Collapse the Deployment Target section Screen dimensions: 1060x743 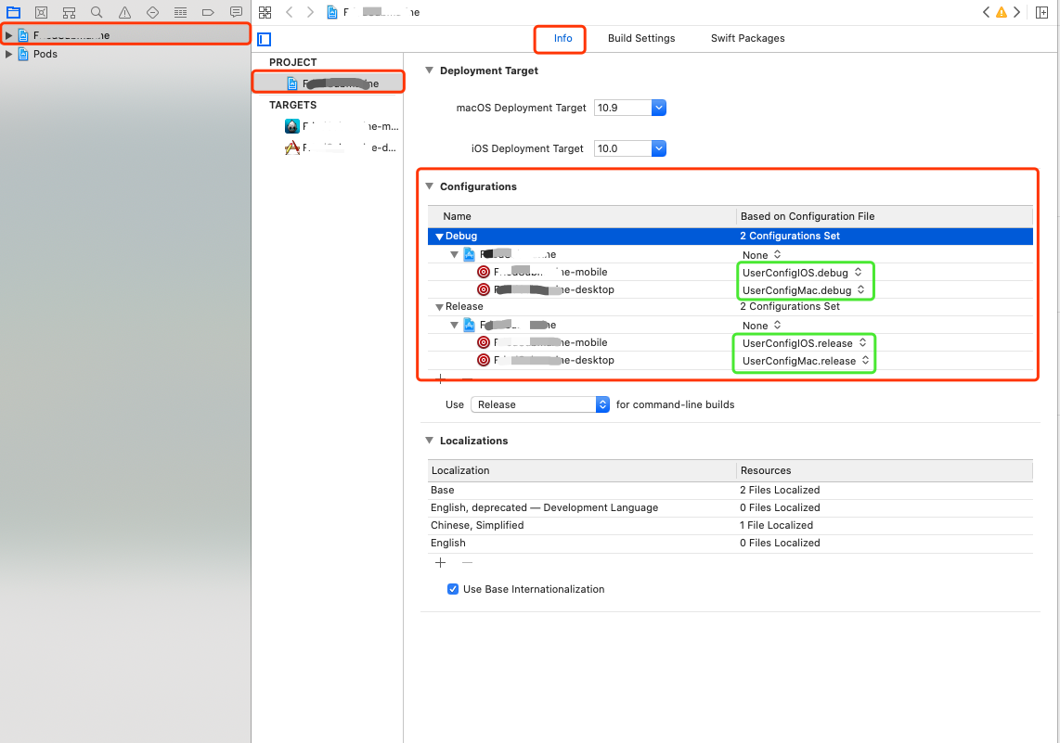pyautogui.click(x=429, y=70)
